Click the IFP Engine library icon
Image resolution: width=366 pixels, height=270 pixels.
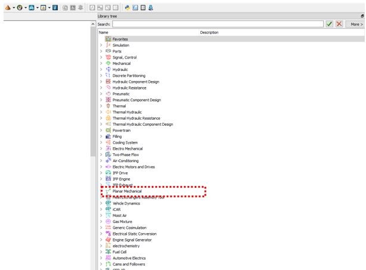108,179
